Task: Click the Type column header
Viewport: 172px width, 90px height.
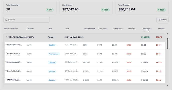Action: (x=50, y=28)
